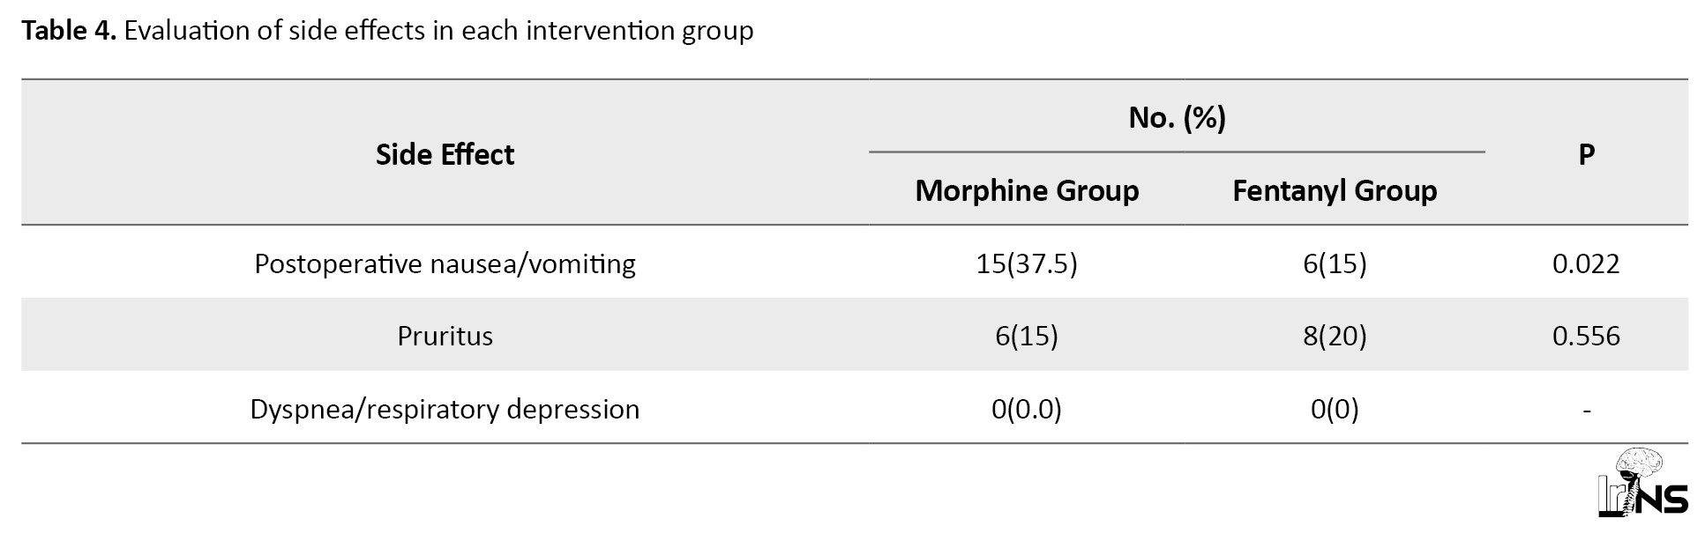Select the Table 4 caption title
Screen dimensions: 1705x541
click(387, 31)
